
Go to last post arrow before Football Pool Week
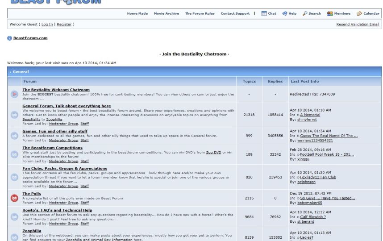coord(298,154)
